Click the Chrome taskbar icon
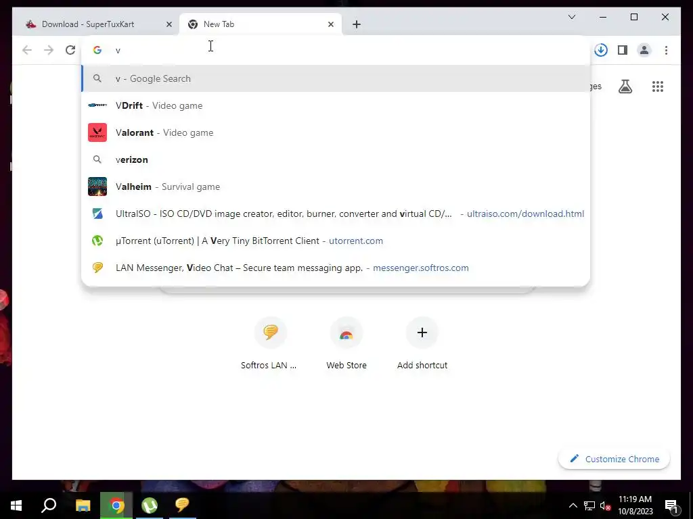This screenshot has height=519, width=693. click(x=116, y=505)
